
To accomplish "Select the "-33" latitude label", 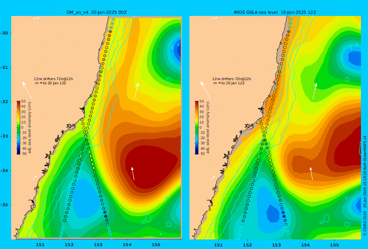I will pyautogui.click(x=4, y=136).
